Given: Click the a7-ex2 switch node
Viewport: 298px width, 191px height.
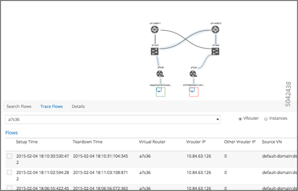Looking at the screenshot, I should (215, 51).
